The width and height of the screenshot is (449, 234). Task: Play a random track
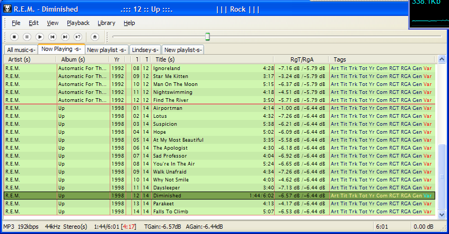click(78, 37)
